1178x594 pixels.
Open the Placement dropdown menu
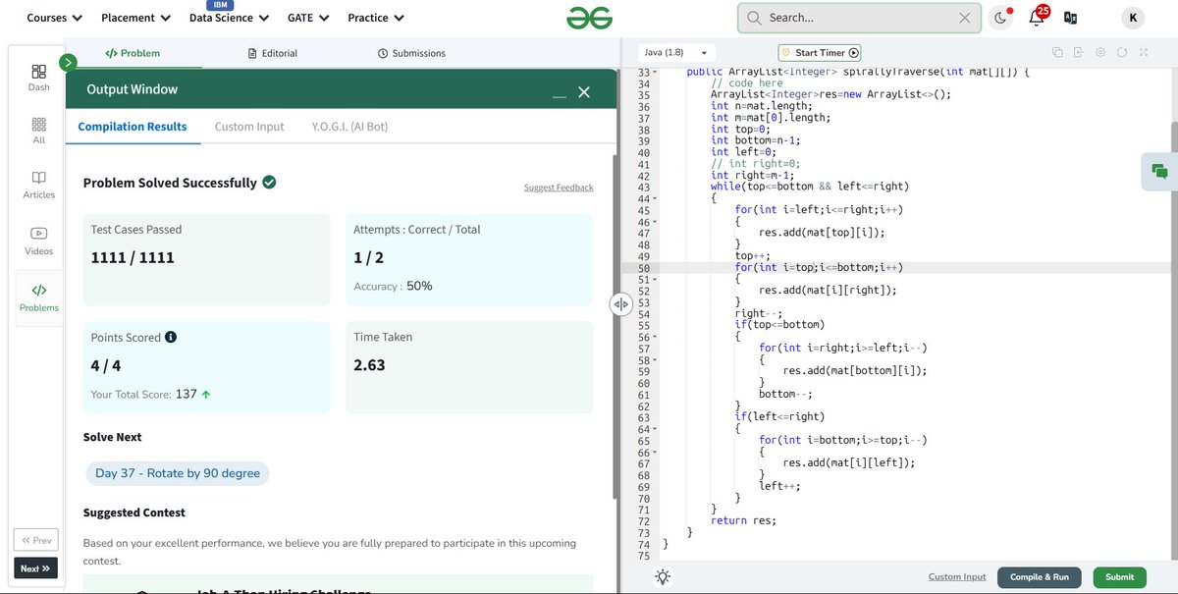[135, 18]
